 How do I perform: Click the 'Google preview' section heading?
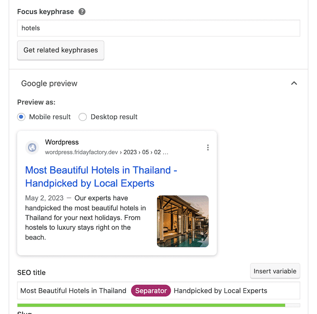pos(49,83)
